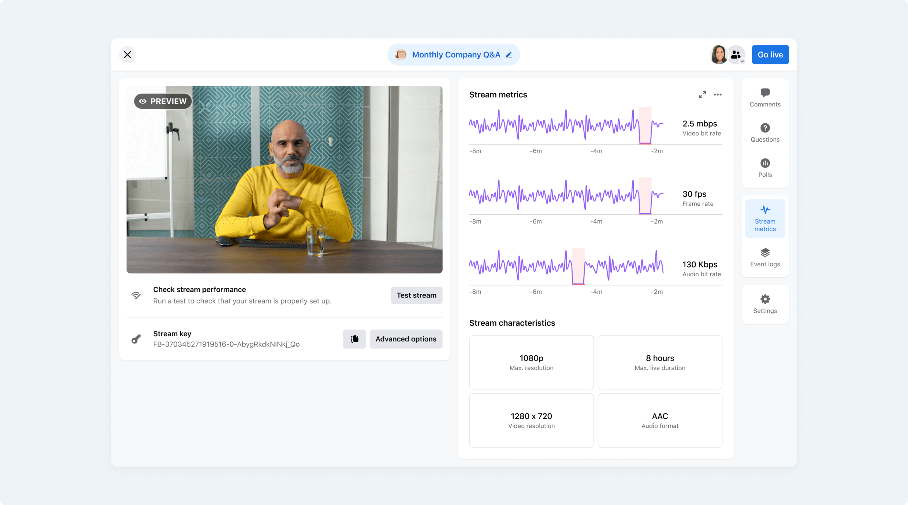Screen dimensions: 908x505
Task: Click the 1080p Max. resolution card
Action: point(531,362)
